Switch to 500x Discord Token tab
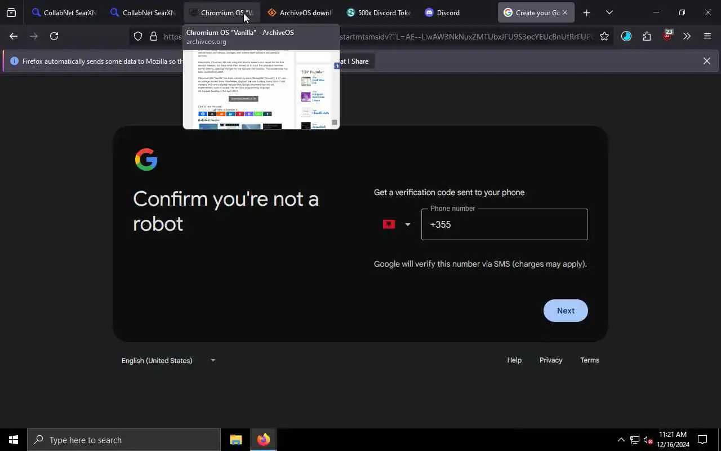 [379, 12]
